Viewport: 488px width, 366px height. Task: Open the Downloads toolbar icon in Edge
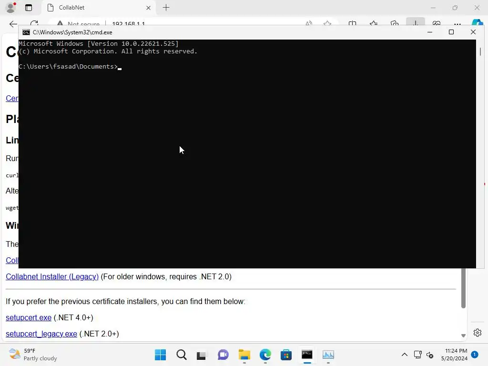pos(415,23)
